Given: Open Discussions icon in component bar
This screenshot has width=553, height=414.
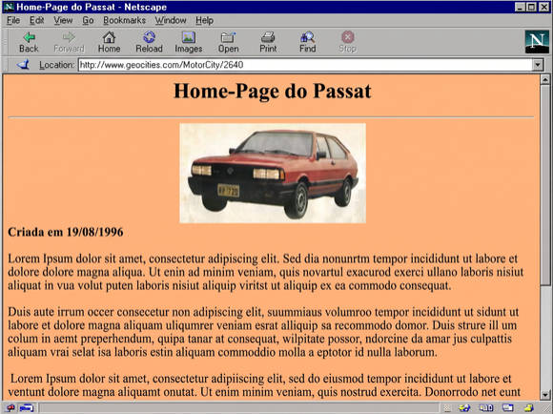Looking at the screenshot, I should pyautogui.click(x=508, y=408).
